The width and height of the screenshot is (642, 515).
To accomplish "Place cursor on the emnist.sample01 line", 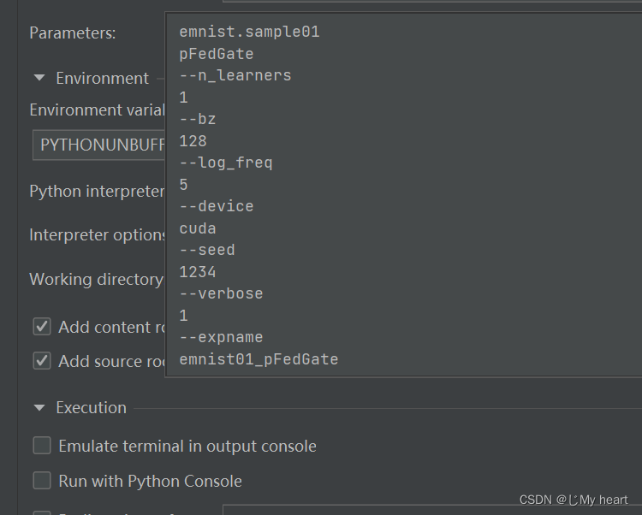I will pyautogui.click(x=249, y=33).
